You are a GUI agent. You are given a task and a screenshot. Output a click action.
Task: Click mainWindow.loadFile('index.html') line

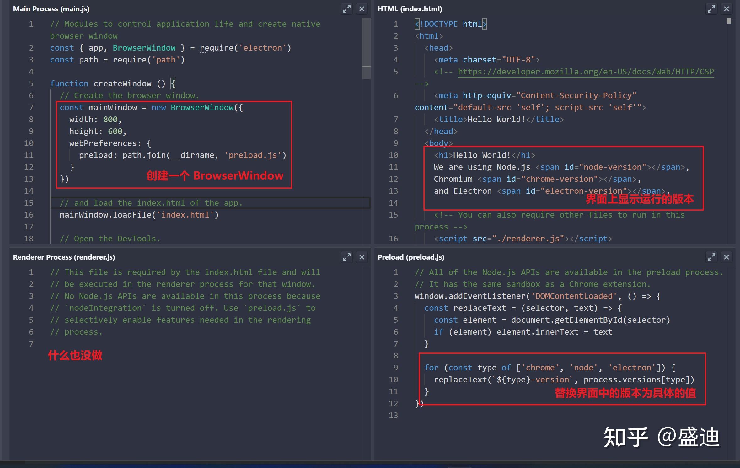[x=139, y=215]
